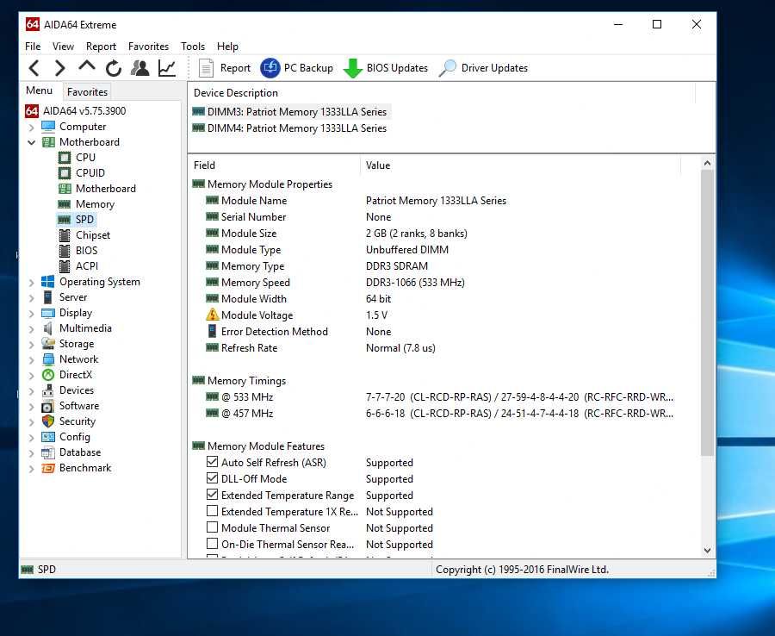Viewport: 775px width, 636px height.
Task: Expand the Operating System node
Action: [x=31, y=283]
